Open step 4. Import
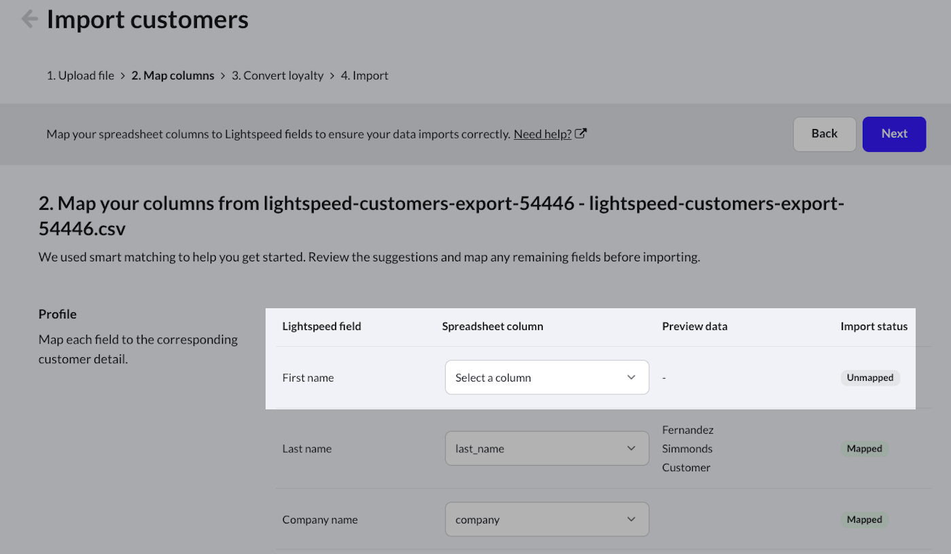Image resolution: width=951 pixels, height=554 pixels. click(365, 75)
